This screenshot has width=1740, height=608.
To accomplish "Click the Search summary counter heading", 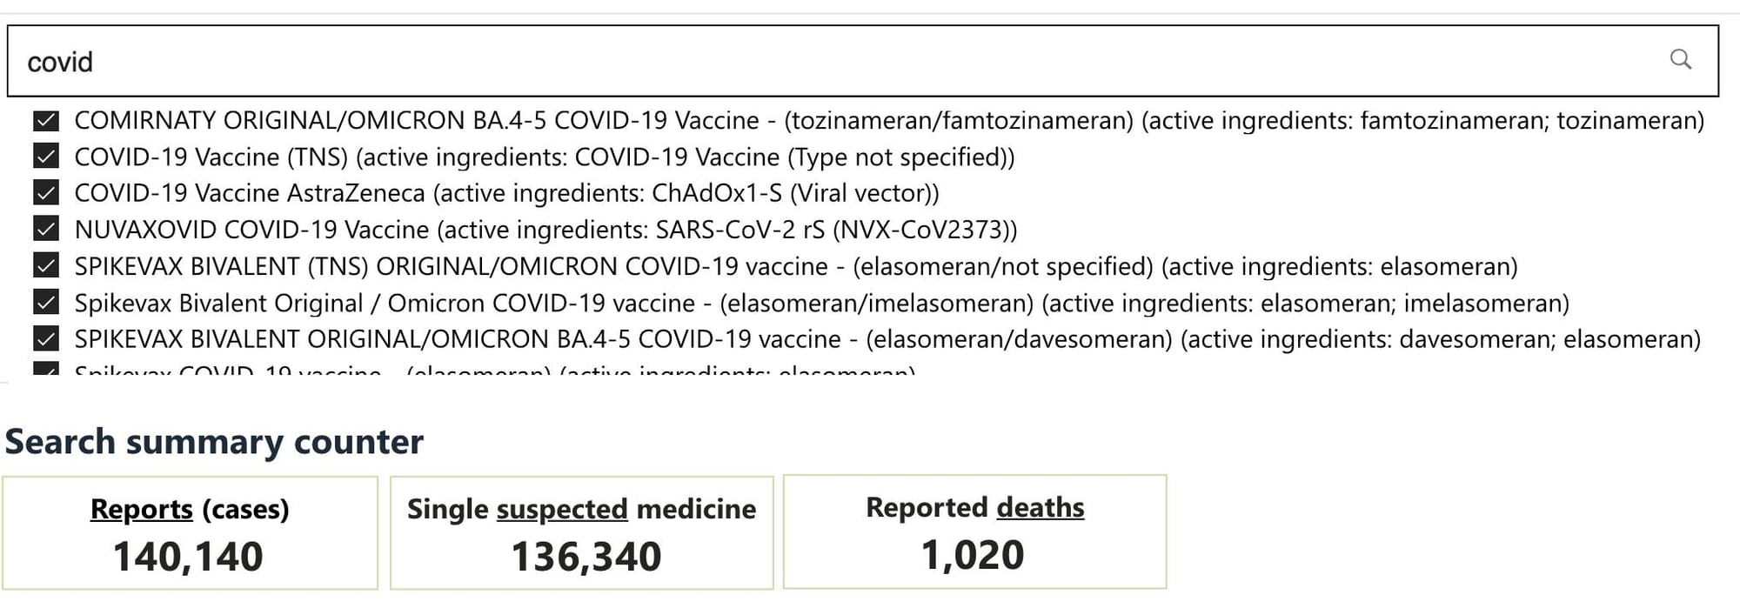I will coord(214,442).
